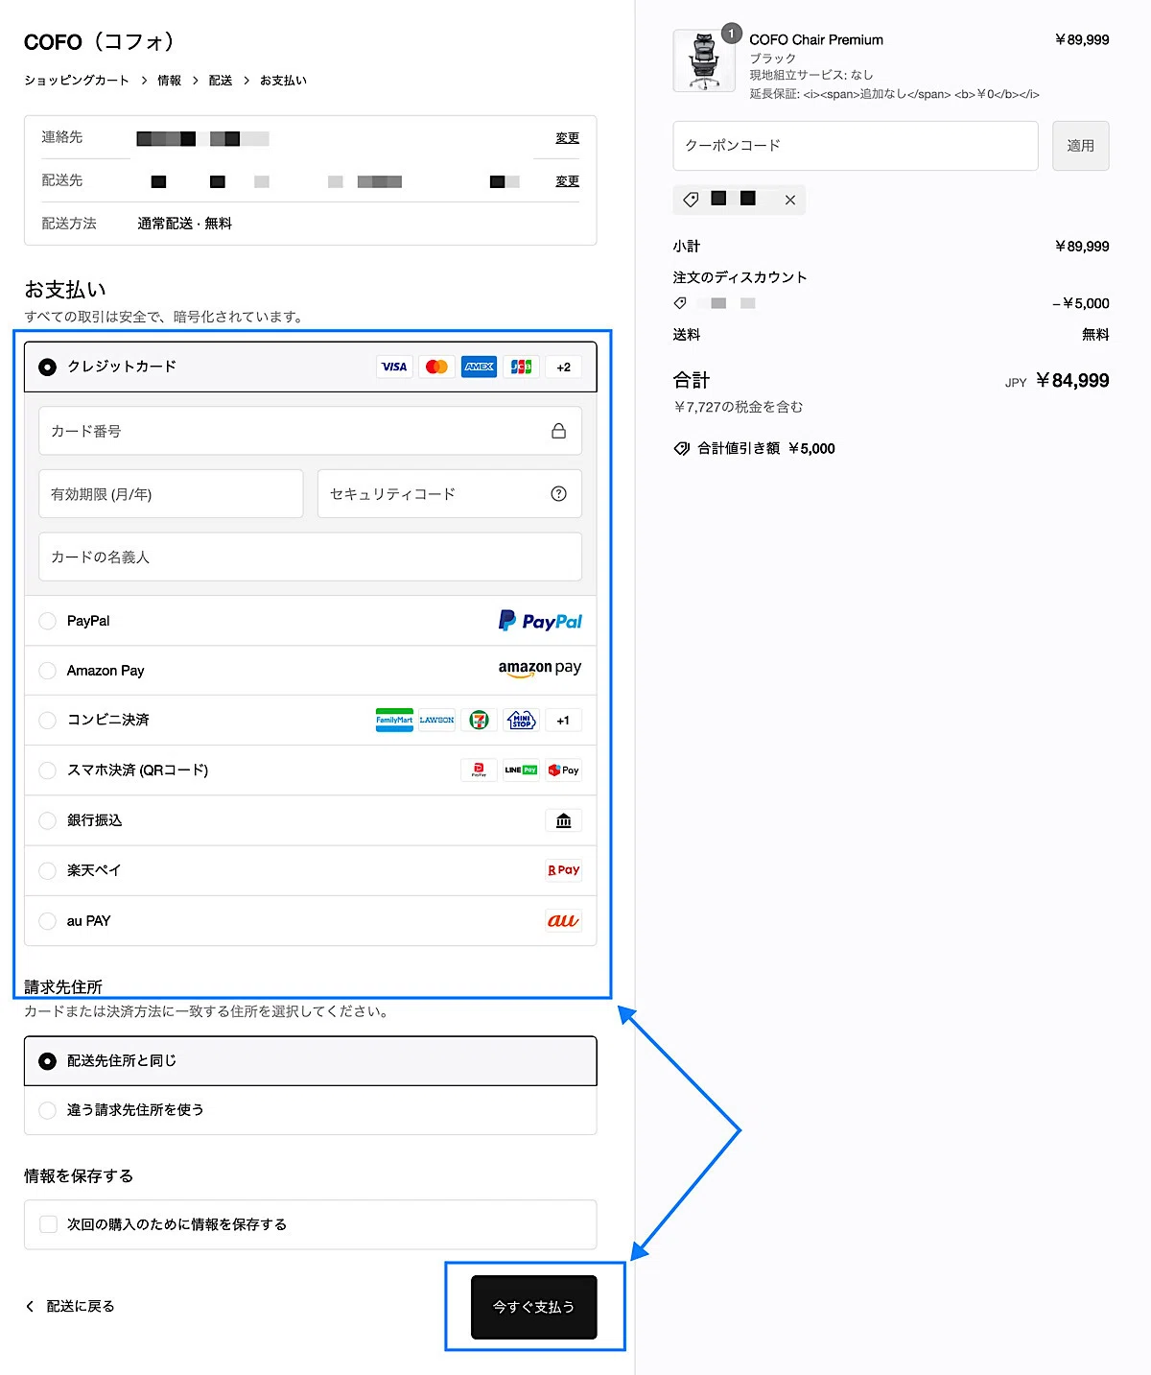
Task: Click the au logo icon
Action: coord(563,920)
